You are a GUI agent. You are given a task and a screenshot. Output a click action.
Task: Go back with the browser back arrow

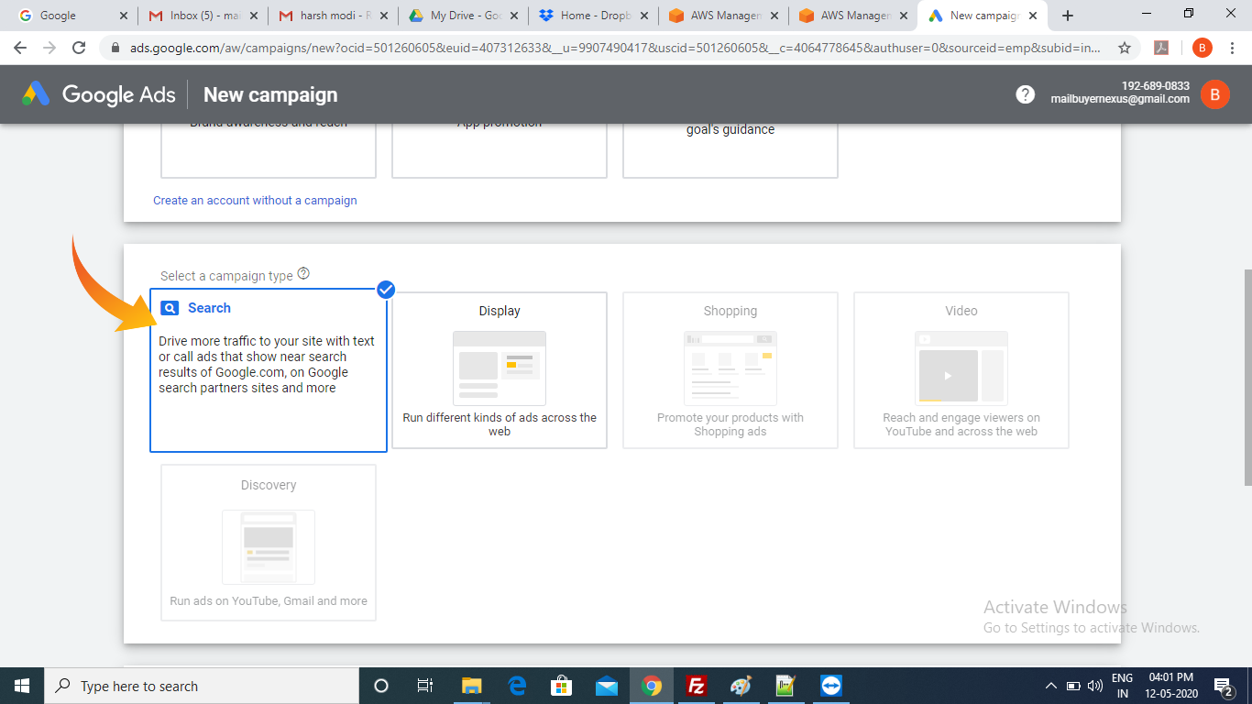pos(20,48)
